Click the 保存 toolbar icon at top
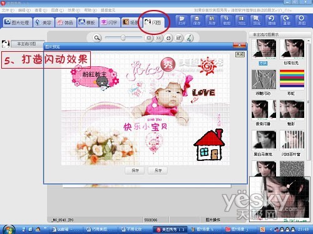Screen dimensions: 313x234 197,20
